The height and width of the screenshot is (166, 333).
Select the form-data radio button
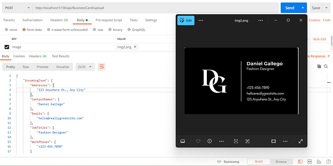24,30
